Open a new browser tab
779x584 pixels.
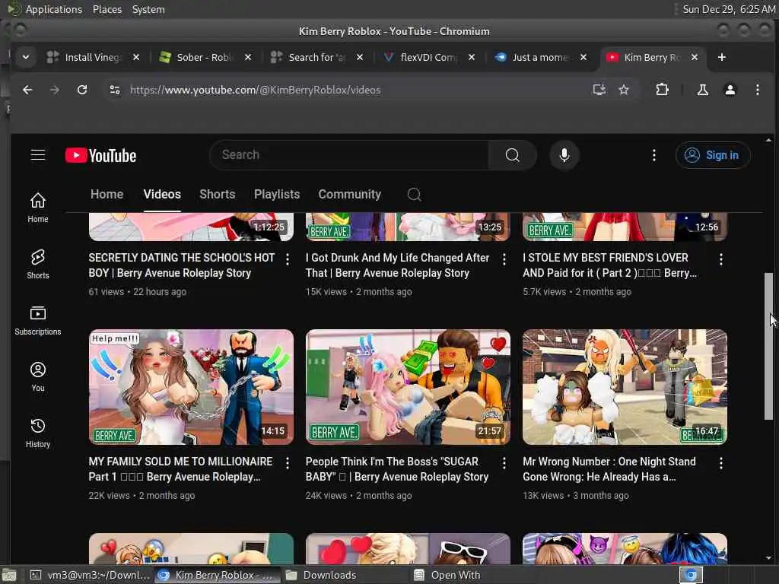(x=722, y=57)
